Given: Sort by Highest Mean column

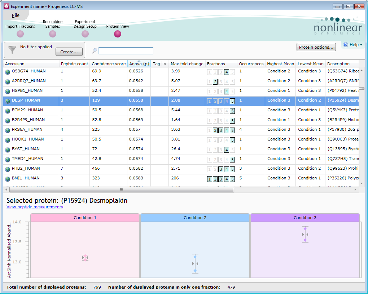Looking at the screenshot, I should tap(280, 64).
